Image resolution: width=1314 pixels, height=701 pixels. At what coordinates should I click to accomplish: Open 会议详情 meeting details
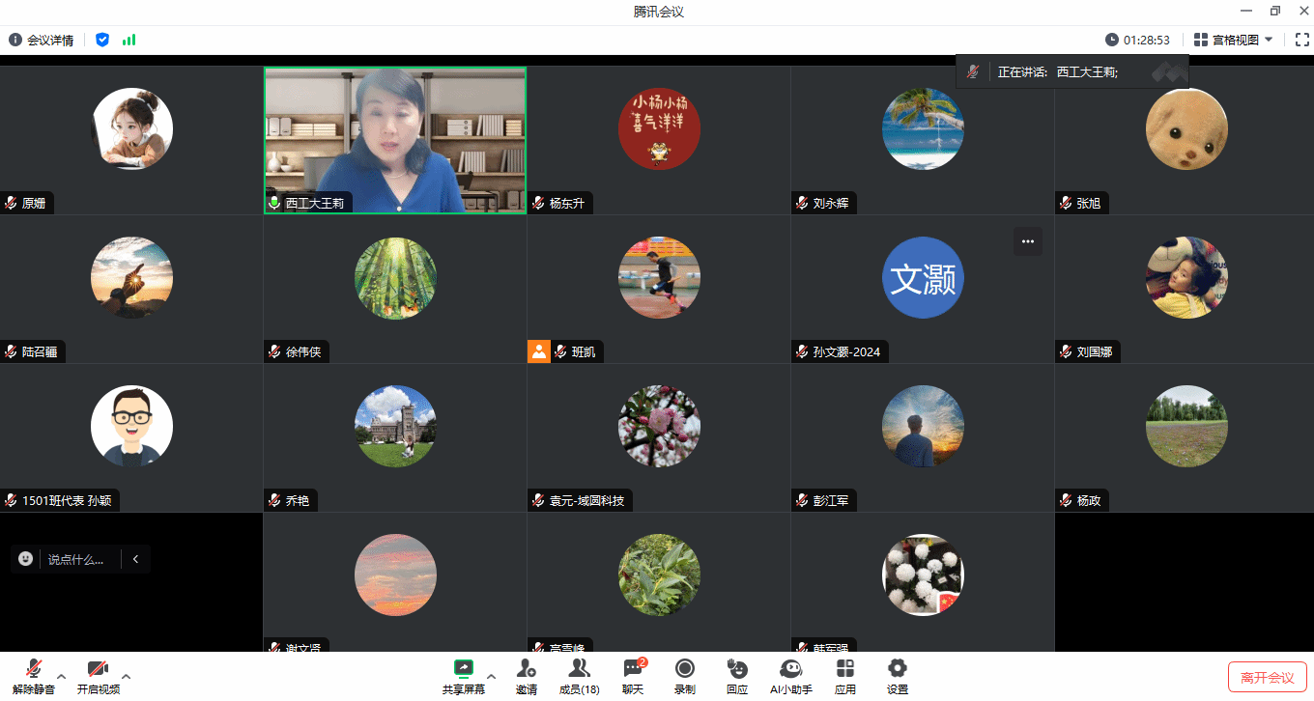point(42,40)
